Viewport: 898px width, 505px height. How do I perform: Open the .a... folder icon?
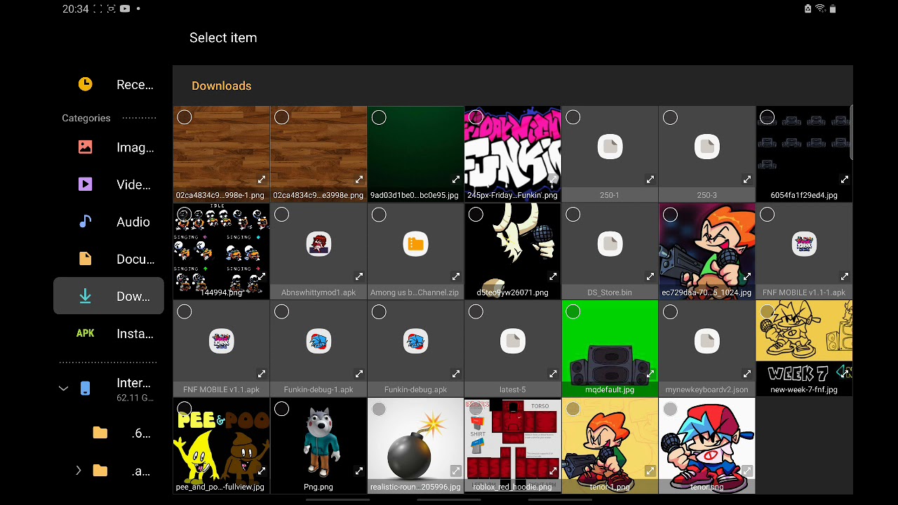coord(100,471)
